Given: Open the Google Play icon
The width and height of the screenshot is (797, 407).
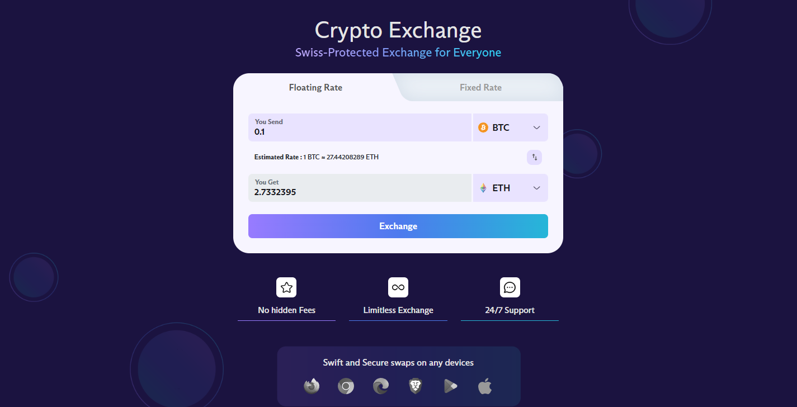Looking at the screenshot, I should click(x=450, y=386).
